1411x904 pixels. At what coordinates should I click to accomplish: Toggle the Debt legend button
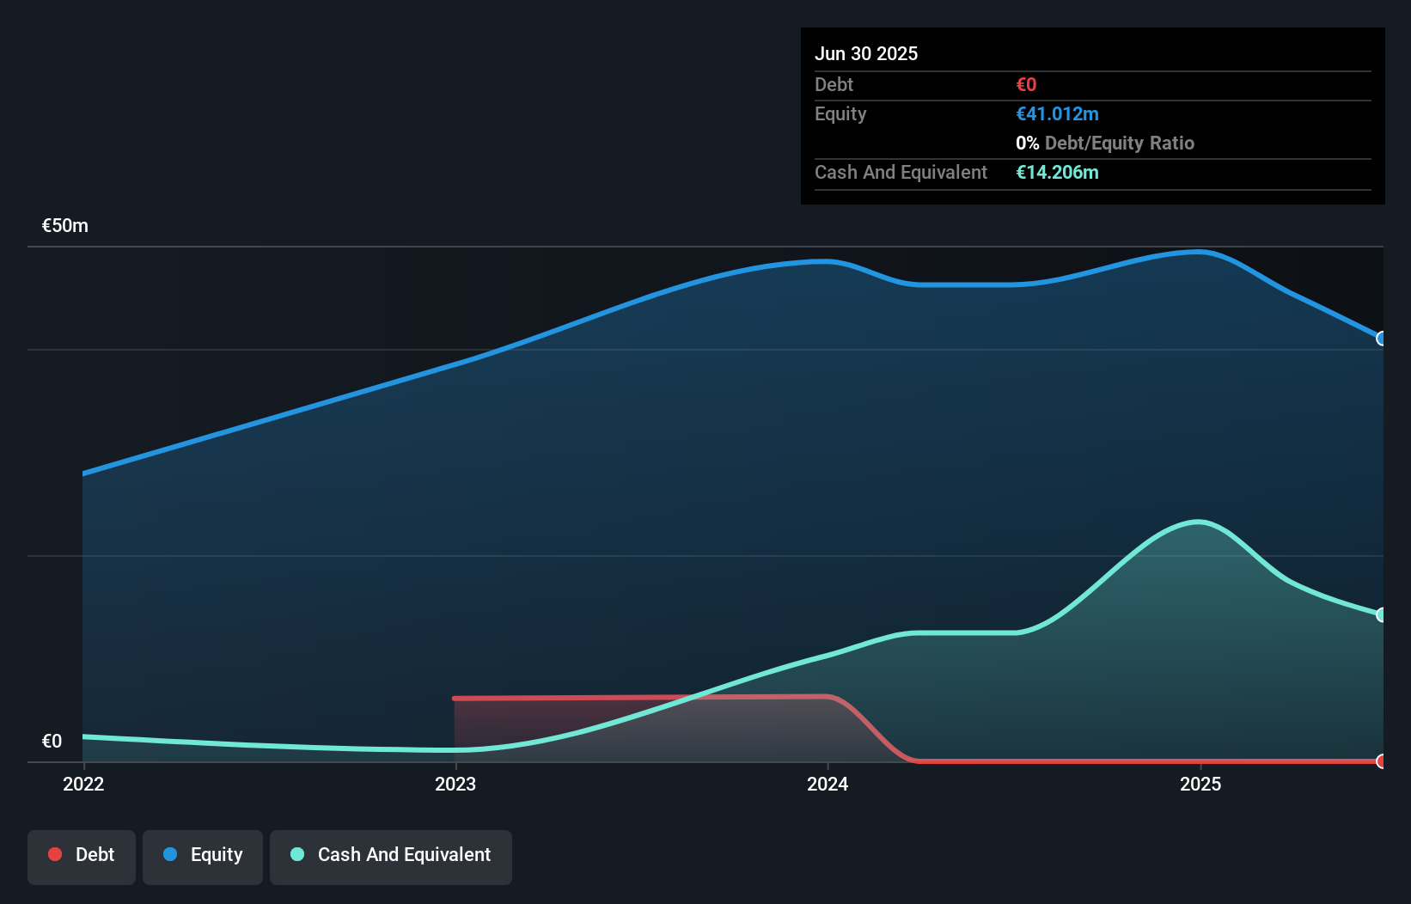pos(82,857)
